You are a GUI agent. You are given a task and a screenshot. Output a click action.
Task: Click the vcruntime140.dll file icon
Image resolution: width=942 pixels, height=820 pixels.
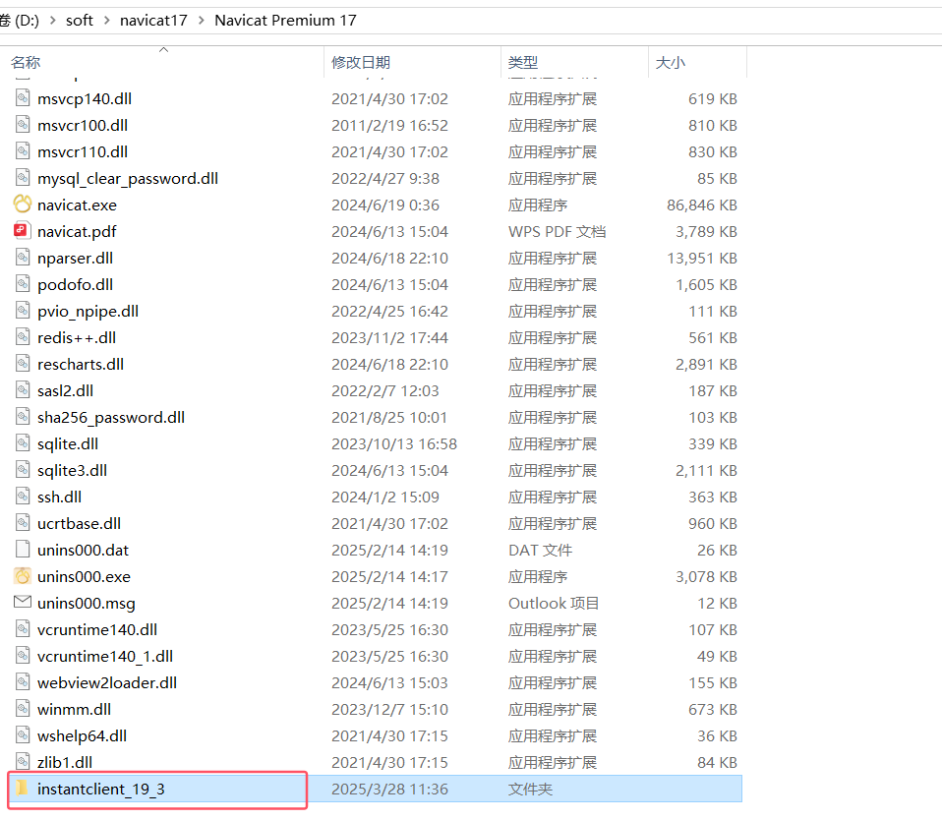tap(23, 629)
